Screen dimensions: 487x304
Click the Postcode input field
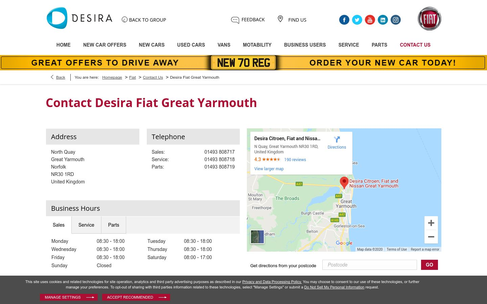[x=370, y=265]
